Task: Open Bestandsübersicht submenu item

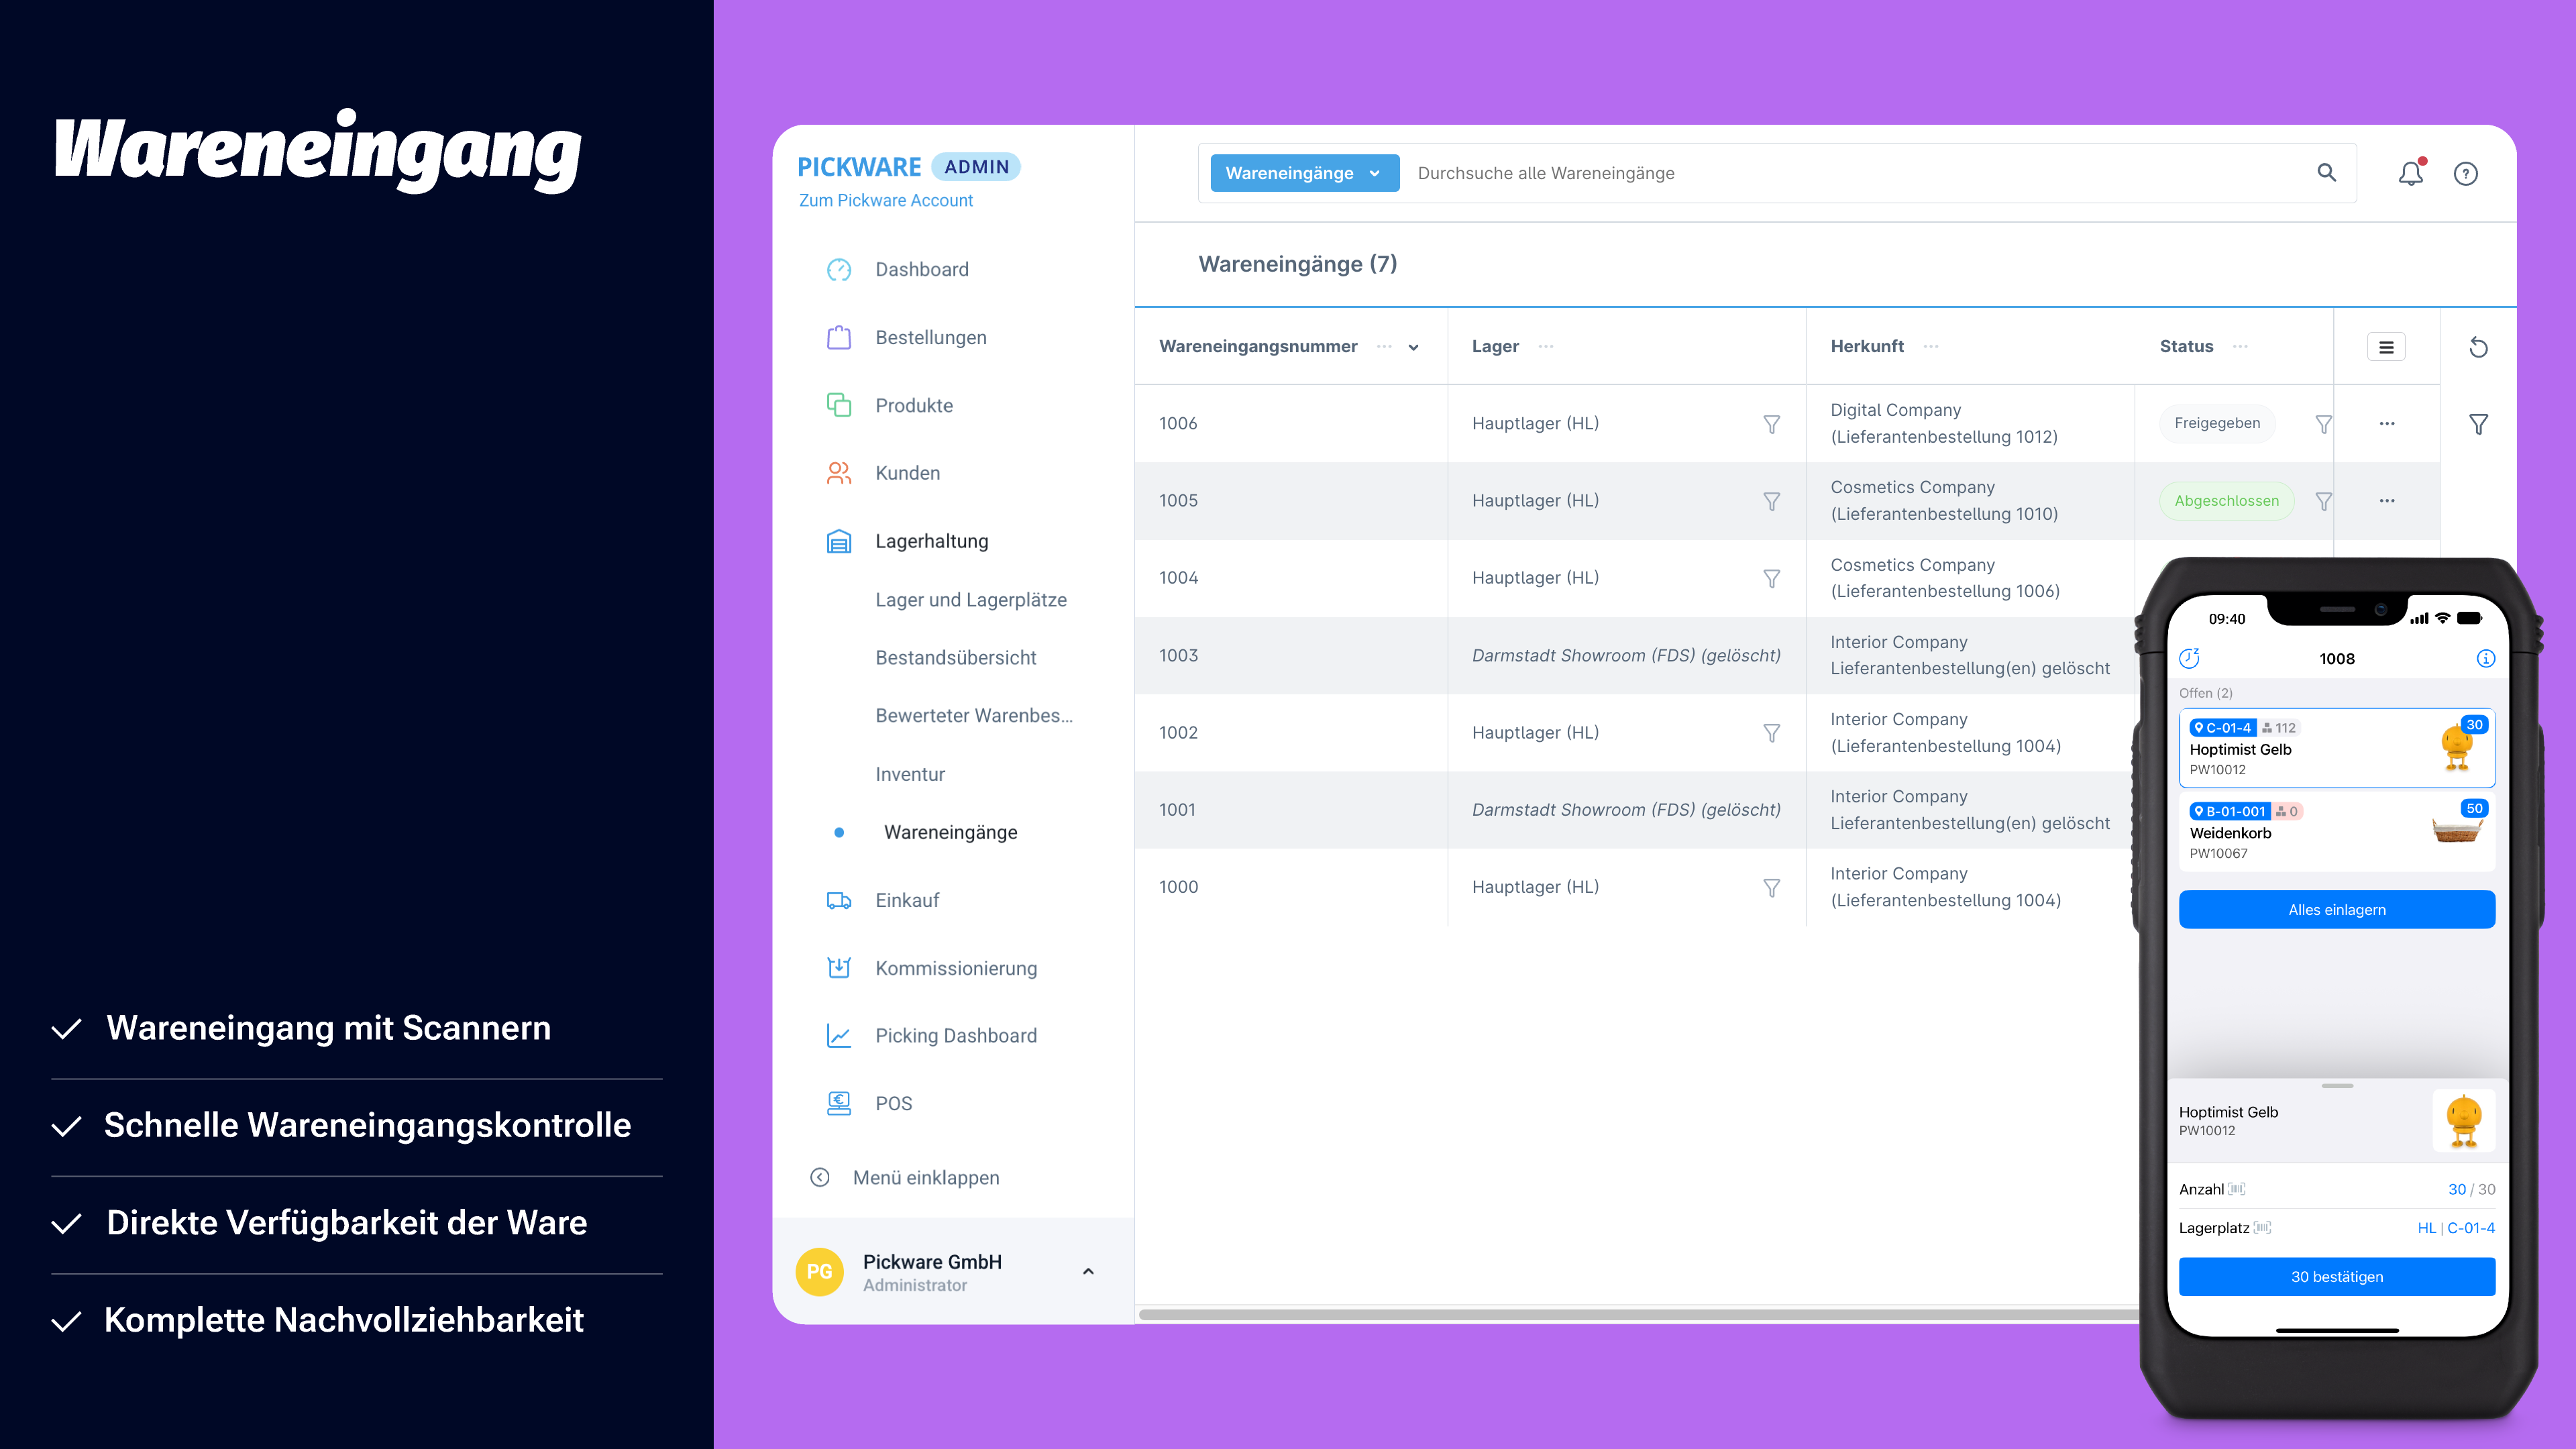Action: coord(955,658)
